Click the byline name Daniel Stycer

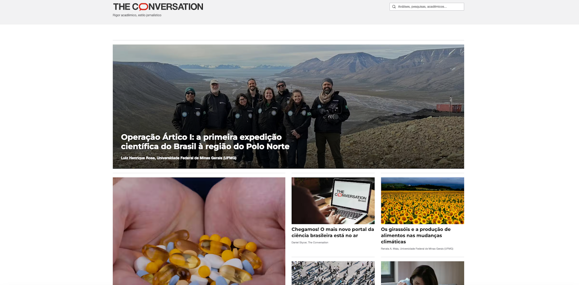coord(299,242)
